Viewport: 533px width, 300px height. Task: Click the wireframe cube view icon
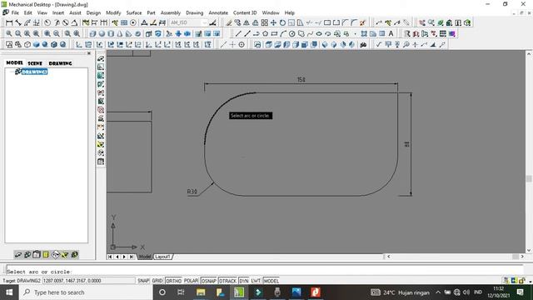pos(27,44)
